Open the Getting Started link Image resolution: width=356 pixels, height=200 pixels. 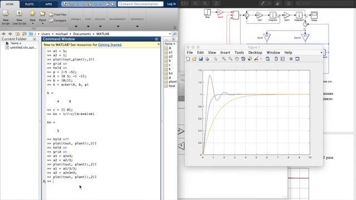pyautogui.click(x=110, y=45)
